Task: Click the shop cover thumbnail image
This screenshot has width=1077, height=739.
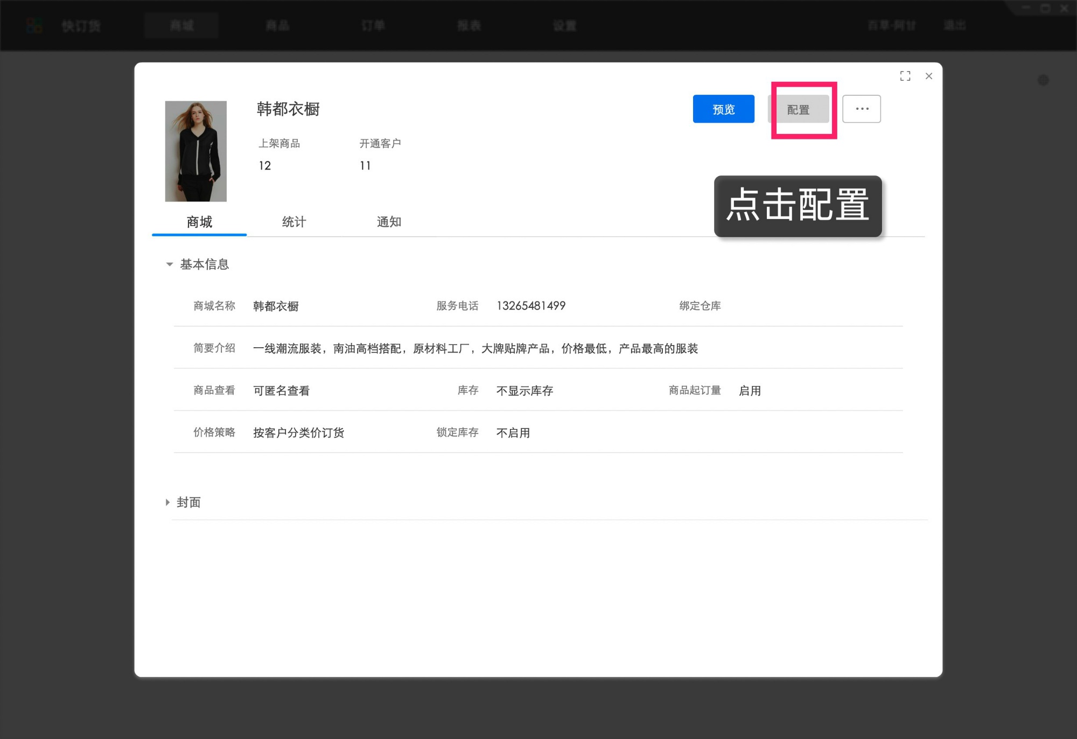Action: (x=196, y=151)
